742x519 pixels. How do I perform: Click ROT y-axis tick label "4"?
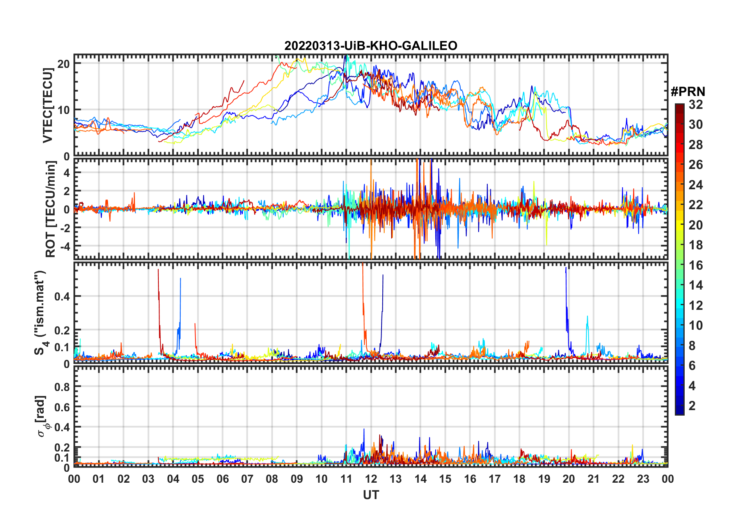click(x=67, y=173)
